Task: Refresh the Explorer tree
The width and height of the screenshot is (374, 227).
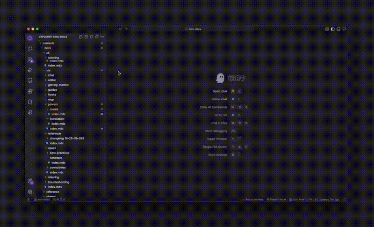Action: pos(91,37)
